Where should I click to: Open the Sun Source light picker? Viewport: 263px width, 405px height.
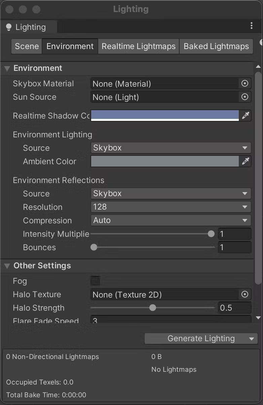tap(245, 97)
